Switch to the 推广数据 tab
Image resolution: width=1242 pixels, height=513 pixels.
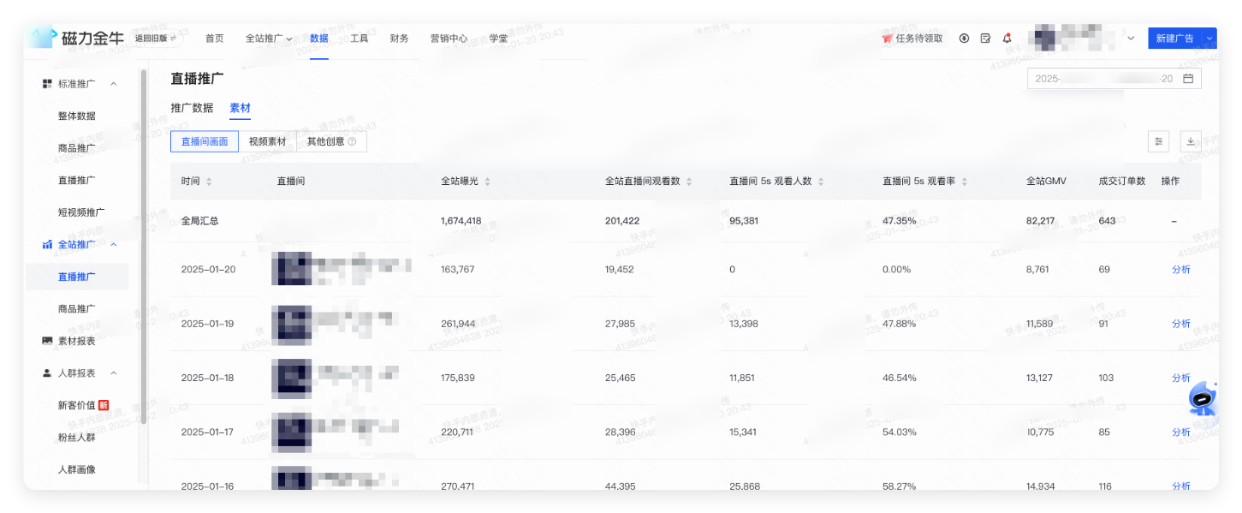pos(190,107)
